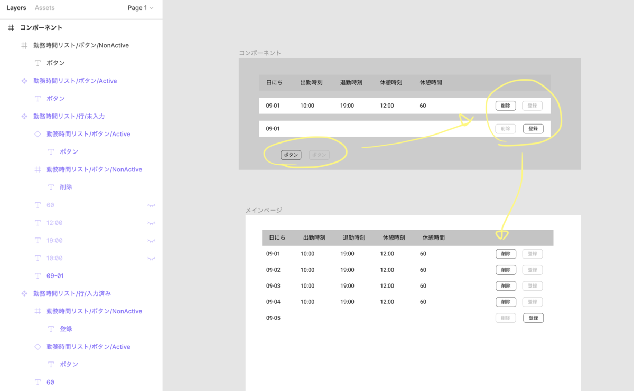Viewport: 634px width, 391px height.
Task: Click disabled 削除 in メインページ row 09-05
Action: click(x=506, y=318)
